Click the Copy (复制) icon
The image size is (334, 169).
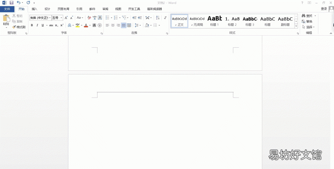click(x=14, y=21)
